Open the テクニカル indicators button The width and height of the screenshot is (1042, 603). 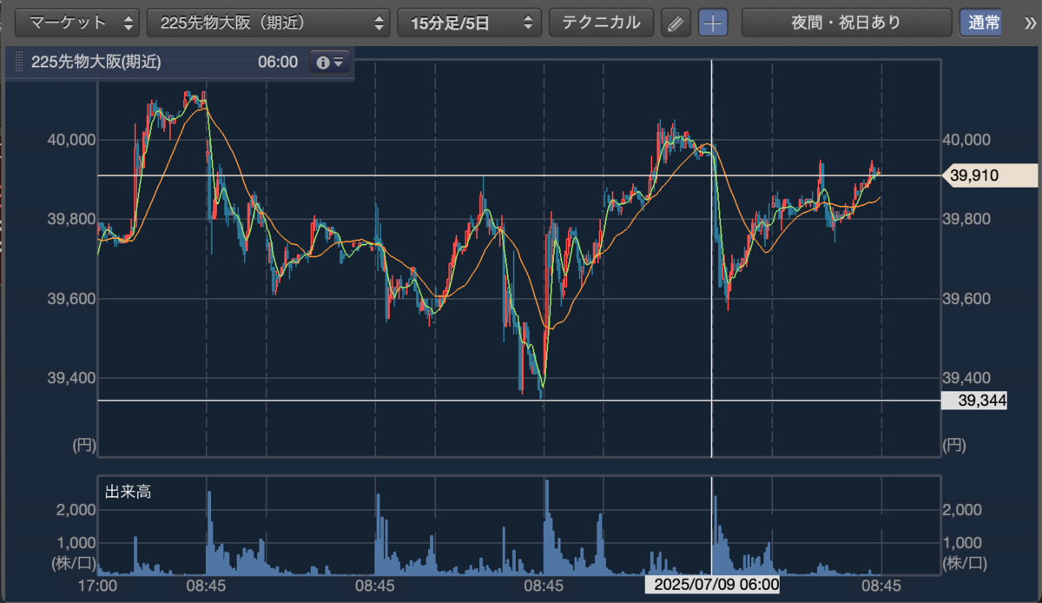tap(601, 23)
